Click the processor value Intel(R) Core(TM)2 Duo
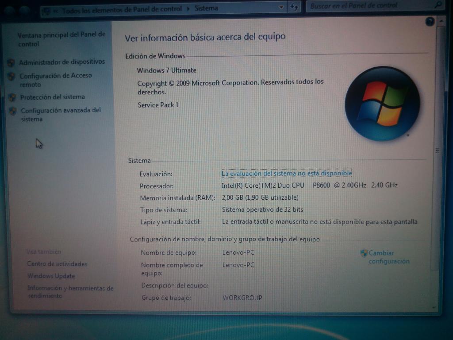The width and height of the screenshot is (453, 340). point(309,185)
